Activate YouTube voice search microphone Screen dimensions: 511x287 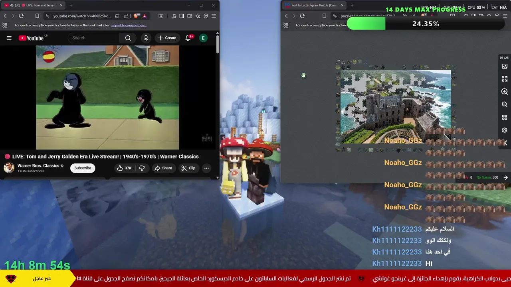(x=146, y=38)
